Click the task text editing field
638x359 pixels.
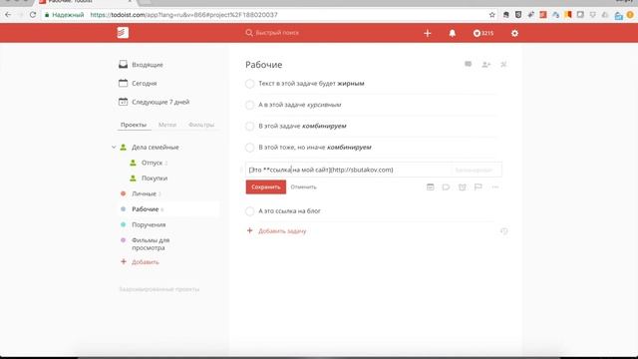374,170
